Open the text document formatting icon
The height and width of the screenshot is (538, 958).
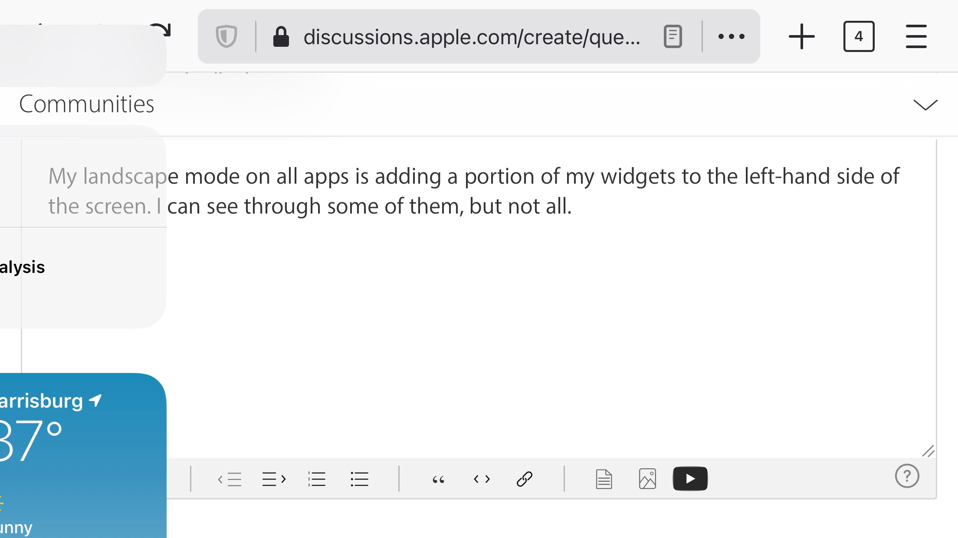[x=603, y=479]
